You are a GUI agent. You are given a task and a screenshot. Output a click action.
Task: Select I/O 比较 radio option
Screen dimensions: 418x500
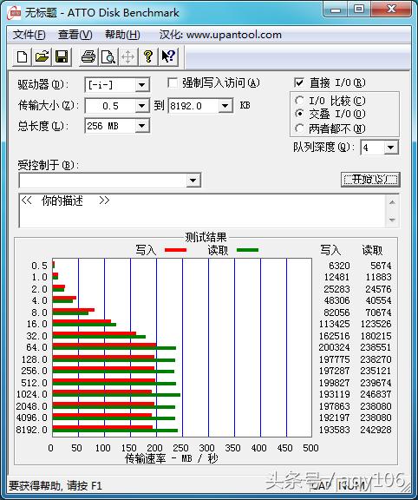(x=299, y=101)
